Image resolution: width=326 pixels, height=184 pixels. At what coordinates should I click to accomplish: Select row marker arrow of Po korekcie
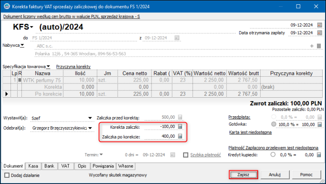tap(7, 94)
